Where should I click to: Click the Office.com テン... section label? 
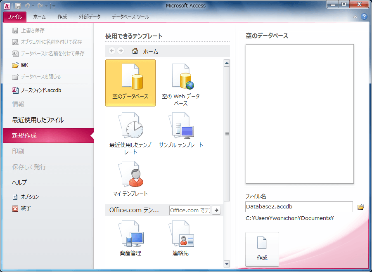[x=134, y=210]
